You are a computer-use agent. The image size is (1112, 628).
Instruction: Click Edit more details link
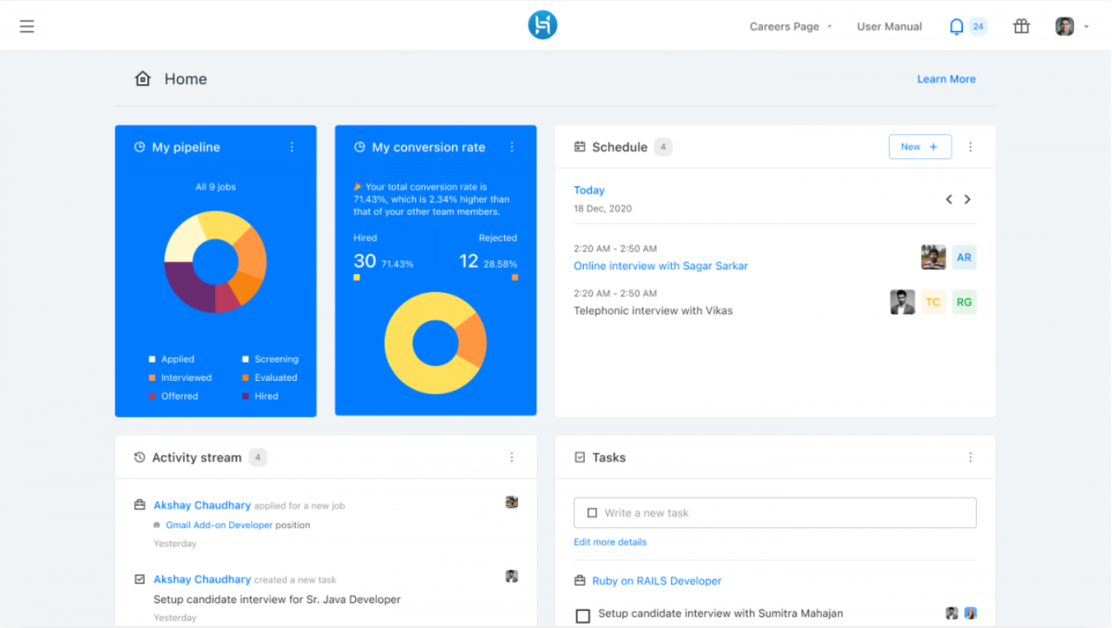coord(610,542)
